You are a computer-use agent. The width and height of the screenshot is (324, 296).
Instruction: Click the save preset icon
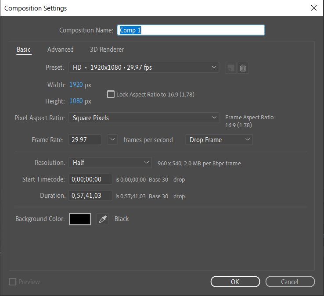(x=230, y=68)
